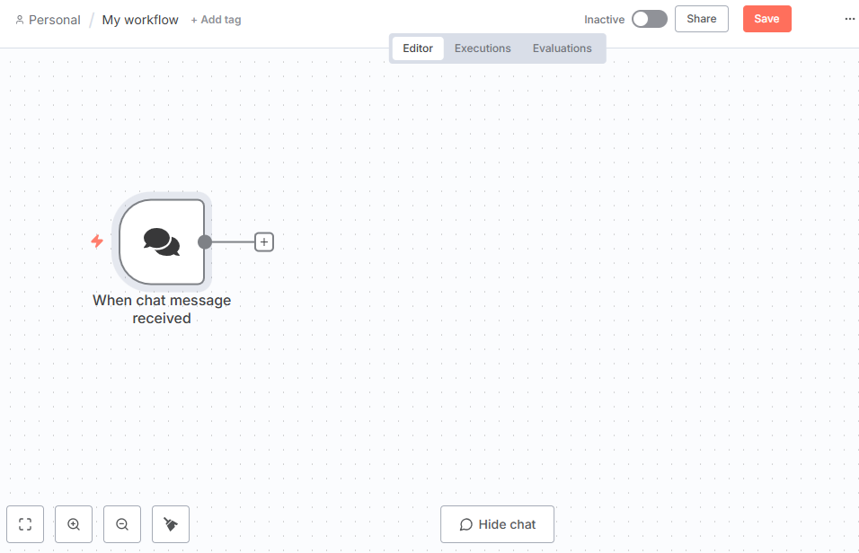Viewport: 859px width, 553px height.
Task: Open the three-dot workflow options menu
Action: tap(850, 19)
